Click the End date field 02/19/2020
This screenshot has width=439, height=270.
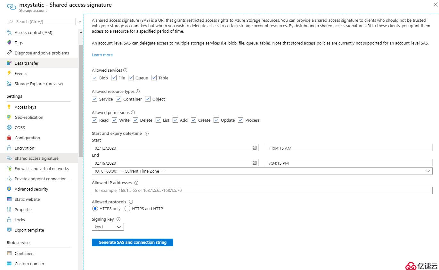pos(175,163)
